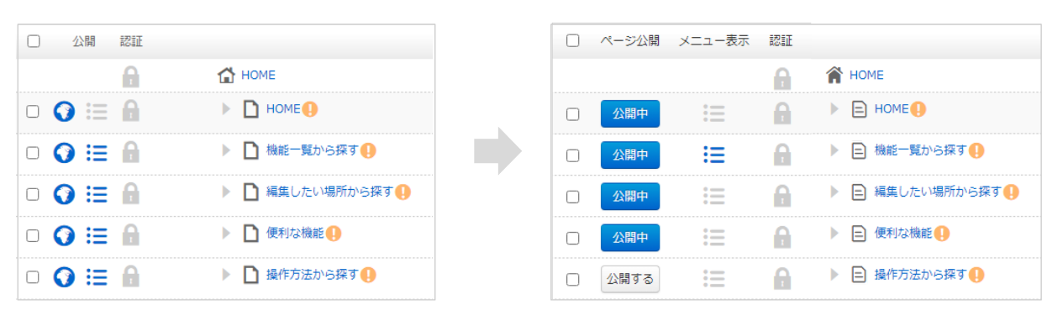
Task: Click orange warning icon beside right 編集したい場所から探す
Action: click(x=1011, y=192)
